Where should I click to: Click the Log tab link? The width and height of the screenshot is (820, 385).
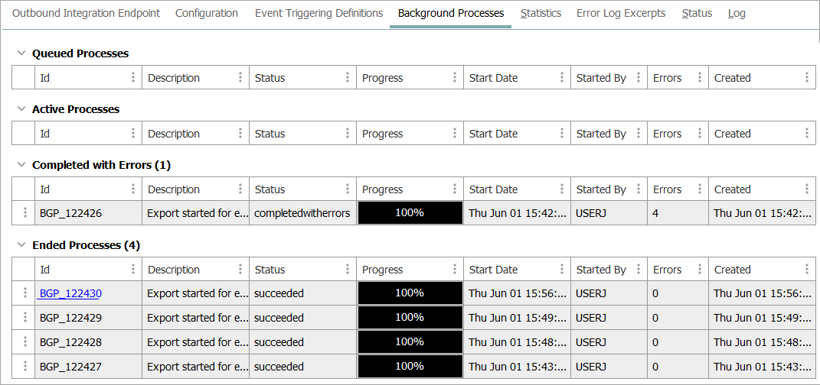click(737, 13)
